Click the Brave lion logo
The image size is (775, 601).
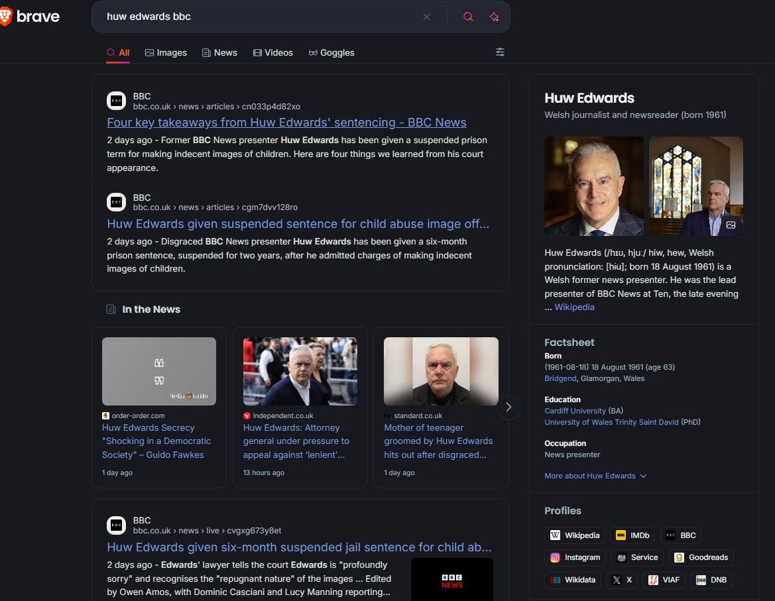(x=6, y=17)
